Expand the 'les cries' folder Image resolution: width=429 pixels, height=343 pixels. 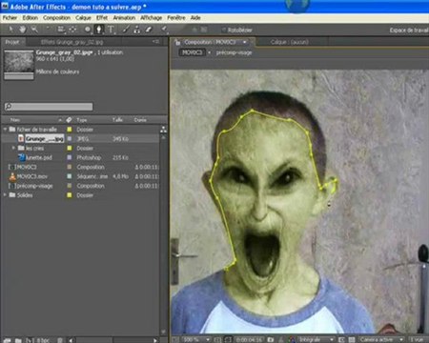click(13, 148)
